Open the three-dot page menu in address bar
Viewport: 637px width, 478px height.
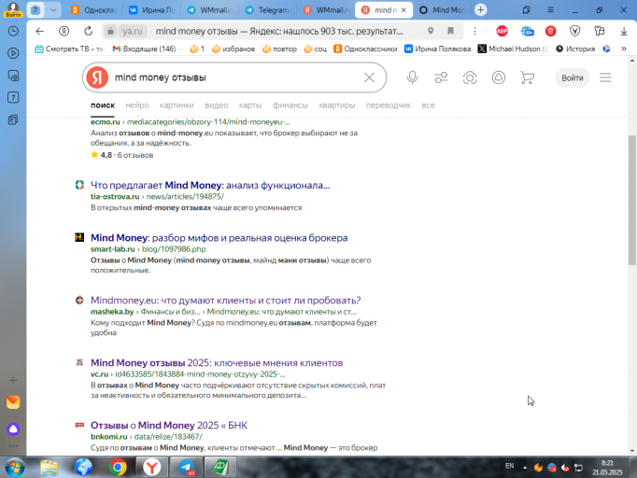(474, 31)
